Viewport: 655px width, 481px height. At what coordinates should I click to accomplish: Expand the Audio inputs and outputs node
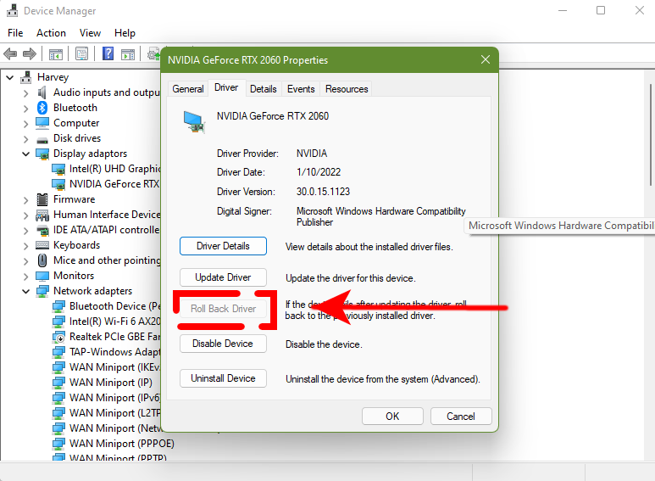(x=26, y=93)
